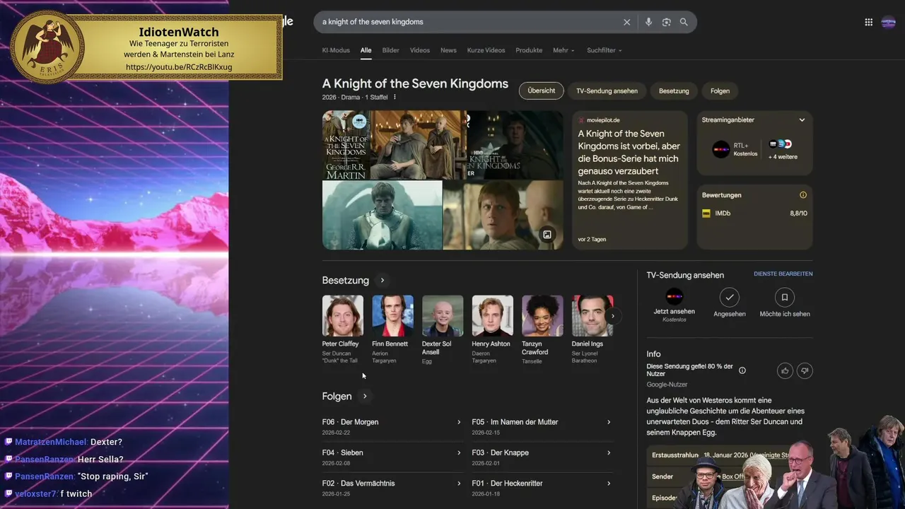Open the IMDb rating entry
This screenshot has width=905, height=509.
click(x=754, y=213)
